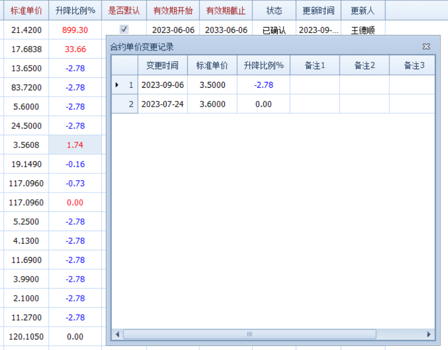
Task: Select popup date cell 2023-07-24
Action: (162, 104)
